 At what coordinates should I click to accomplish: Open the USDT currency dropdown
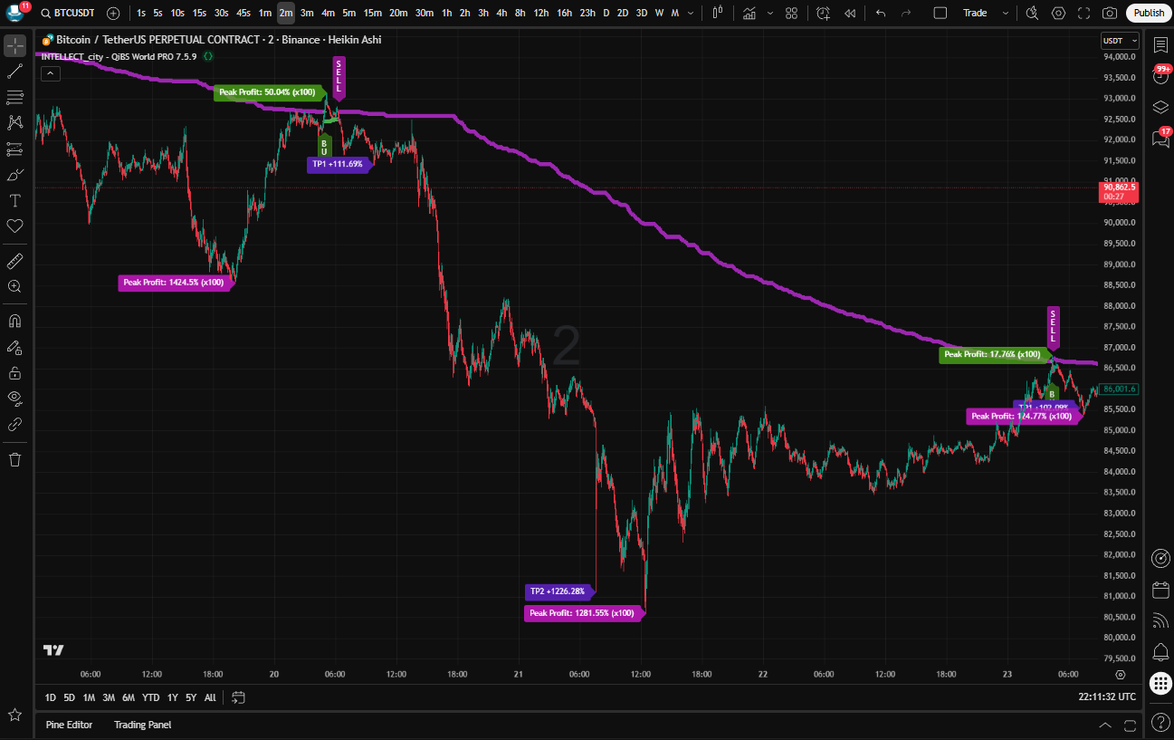point(1119,41)
